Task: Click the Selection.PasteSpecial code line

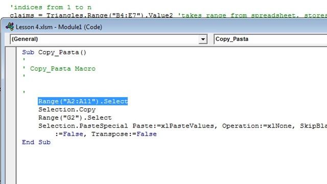Action: 182,126
